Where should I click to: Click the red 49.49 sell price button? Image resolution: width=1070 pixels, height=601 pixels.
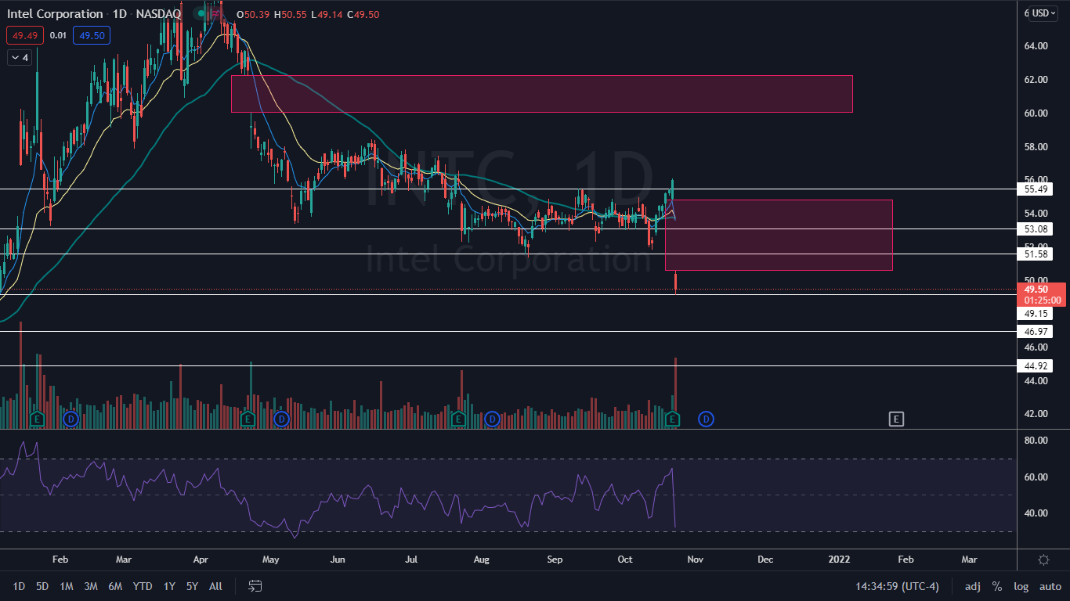point(24,35)
